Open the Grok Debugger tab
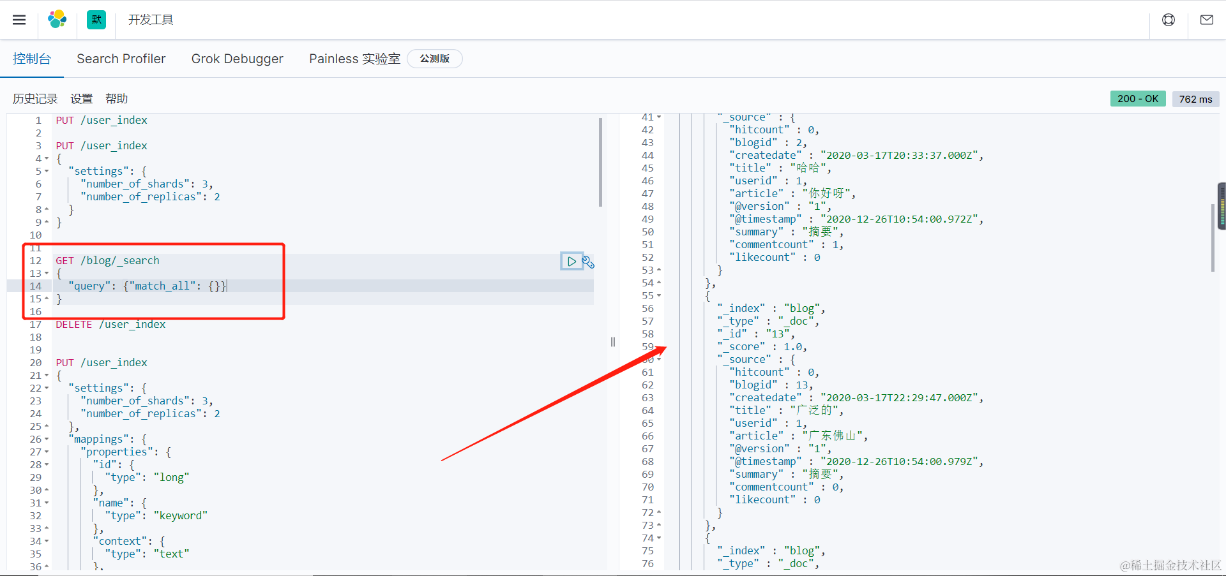The height and width of the screenshot is (576, 1226). (x=238, y=59)
